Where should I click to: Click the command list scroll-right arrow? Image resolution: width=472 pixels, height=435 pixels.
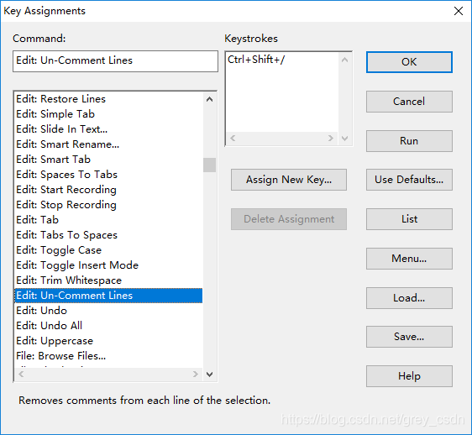pos(196,375)
